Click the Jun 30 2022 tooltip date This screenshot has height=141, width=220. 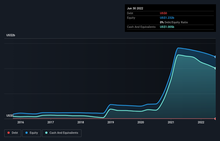pos(135,8)
